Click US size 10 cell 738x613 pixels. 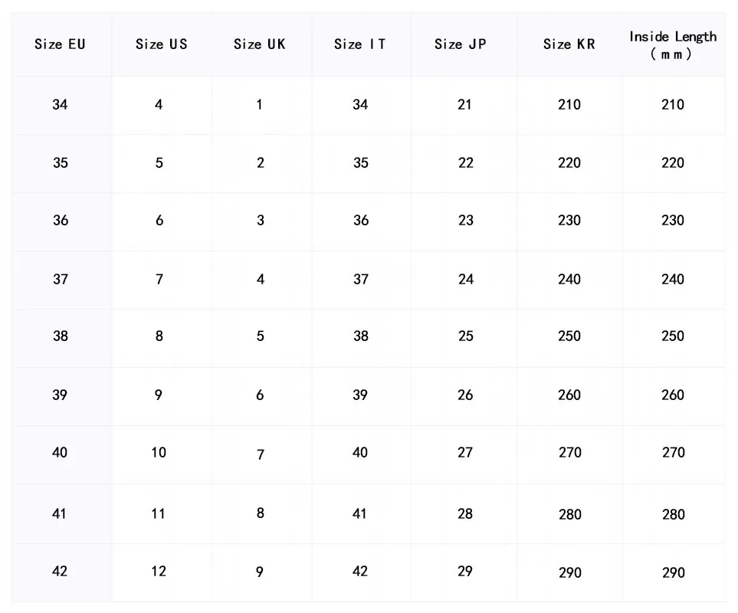(159, 453)
